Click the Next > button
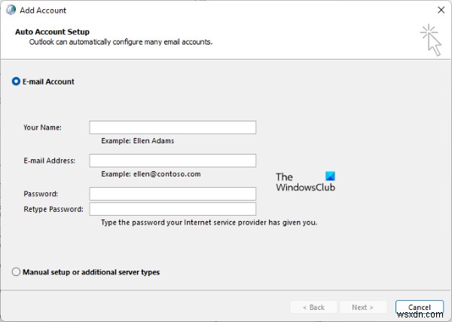The image size is (452, 322). click(x=363, y=307)
